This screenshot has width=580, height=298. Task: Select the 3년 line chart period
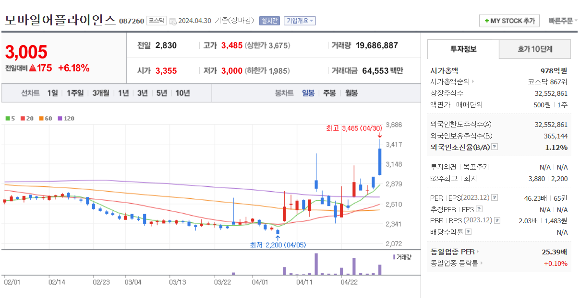point(142,93)
